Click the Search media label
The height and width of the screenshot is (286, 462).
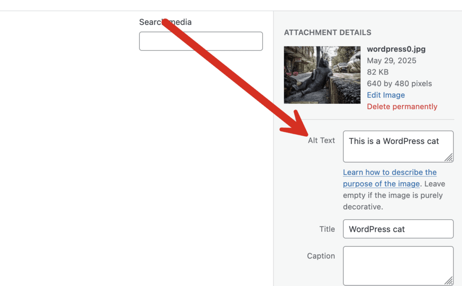click(x=165, y=22)
